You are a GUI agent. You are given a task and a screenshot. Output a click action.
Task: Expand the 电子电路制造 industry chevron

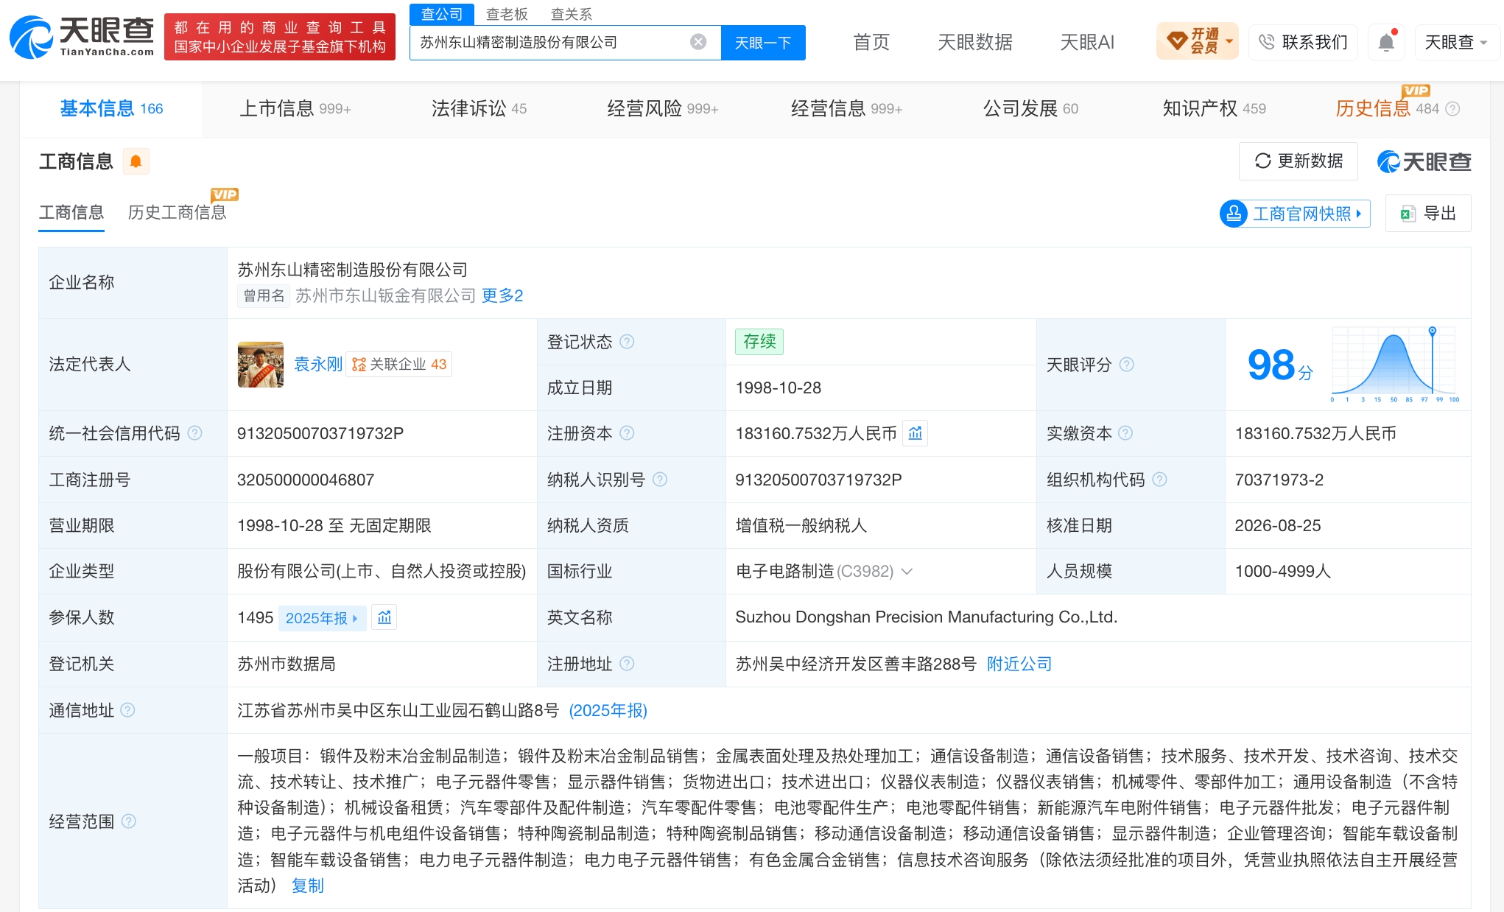pos(907,572)
